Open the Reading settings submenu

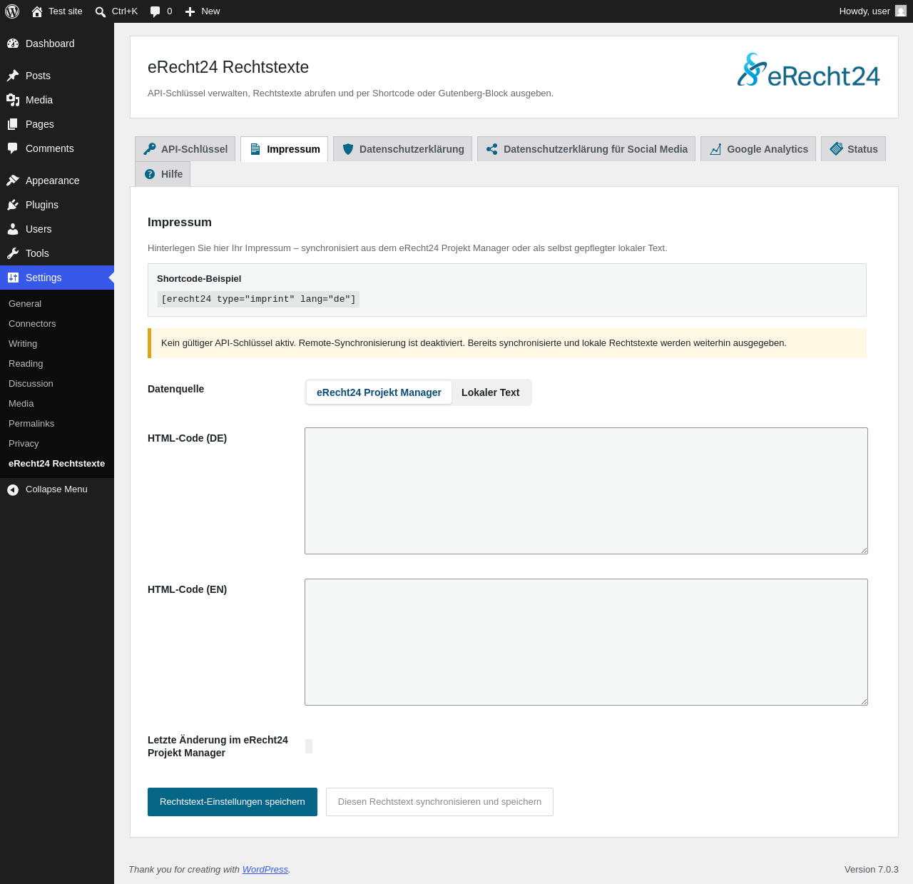[x=26, y=364]
